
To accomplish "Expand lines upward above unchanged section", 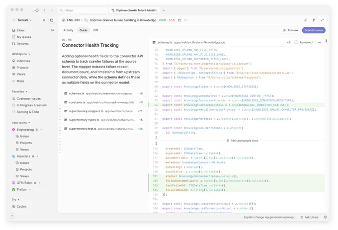I will [x=156, y=138].
